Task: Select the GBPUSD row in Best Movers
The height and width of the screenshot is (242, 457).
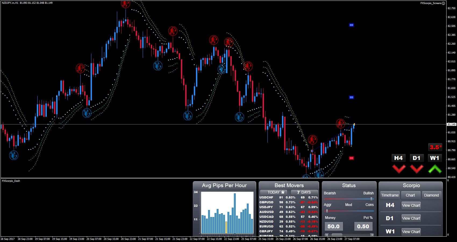Action: click(289, 202)
